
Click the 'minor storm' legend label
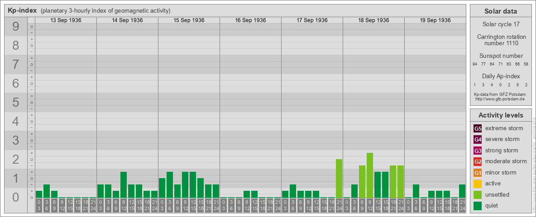(501, 172)
